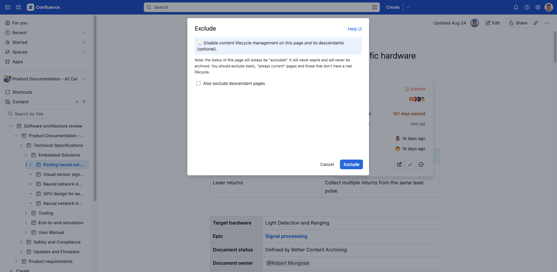Click the Search by title field

coord(47,114)
